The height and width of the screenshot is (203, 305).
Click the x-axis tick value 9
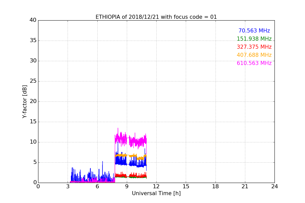pos(127,187)
